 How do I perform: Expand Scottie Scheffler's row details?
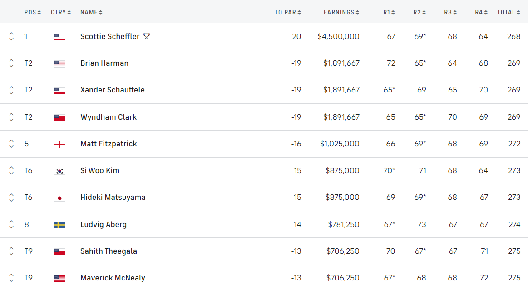11,36
